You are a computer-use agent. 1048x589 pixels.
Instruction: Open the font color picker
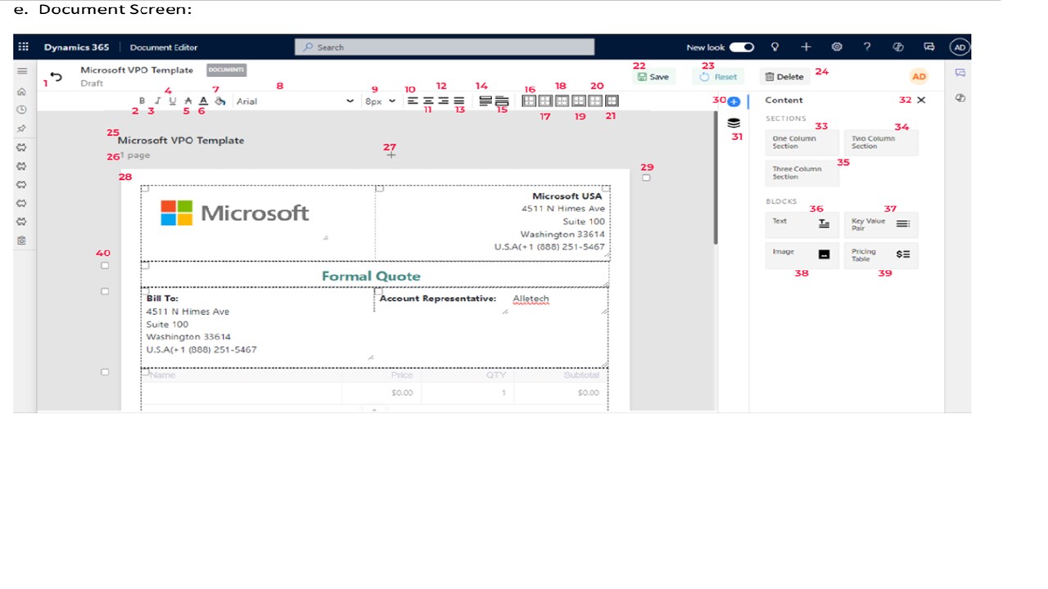coord(203,101)
